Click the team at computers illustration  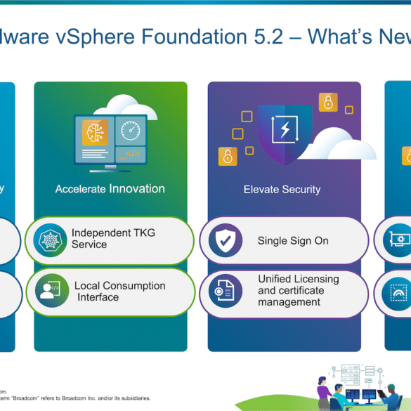pos(360,388)
